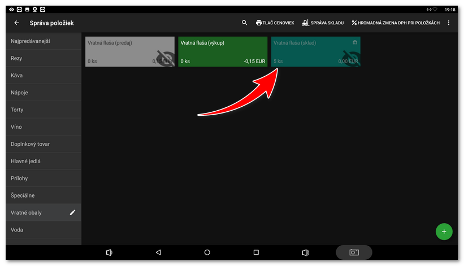Select the Hlavné jedlá category
The image size is (464, 266).
(x=44, y=161)
